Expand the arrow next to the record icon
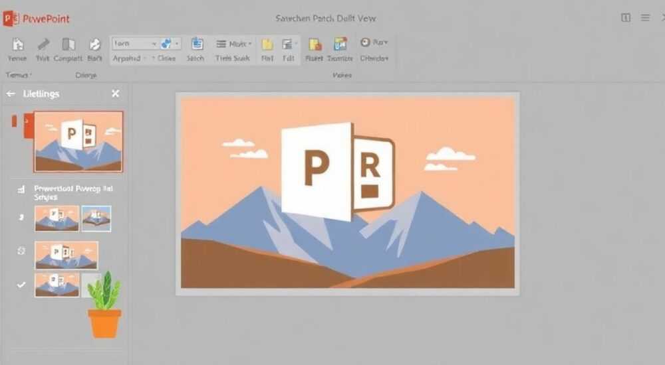 (386, 42)
